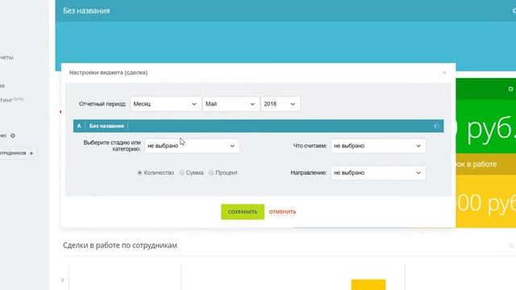Click the Сделки в работе по сотрудникам heading

(120, 245)
